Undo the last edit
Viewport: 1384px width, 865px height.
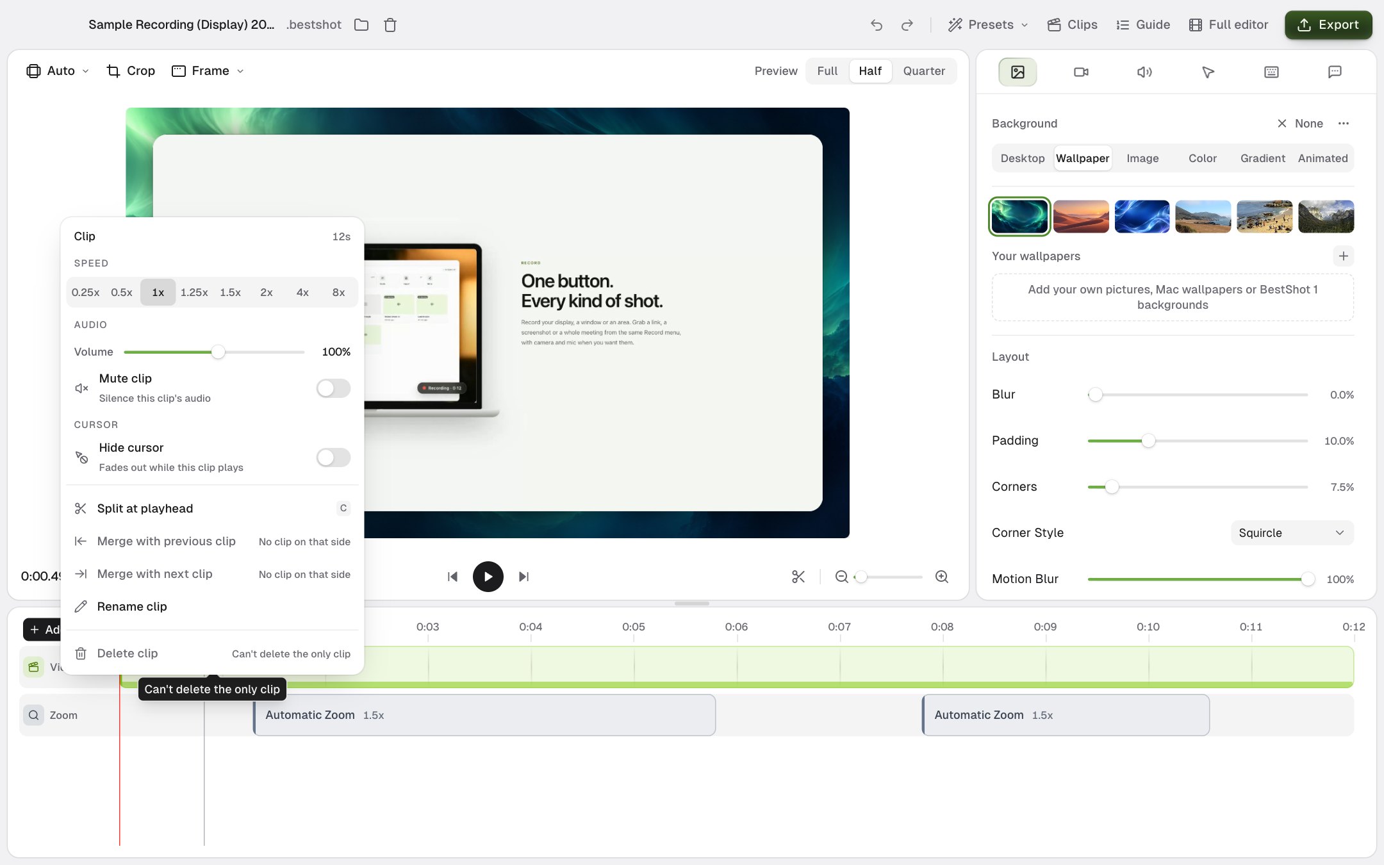click(x=877, y=25)
